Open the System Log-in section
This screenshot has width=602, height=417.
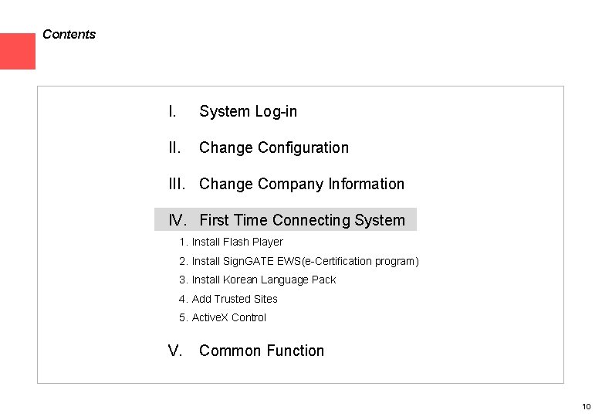click(x=248, y=111)
